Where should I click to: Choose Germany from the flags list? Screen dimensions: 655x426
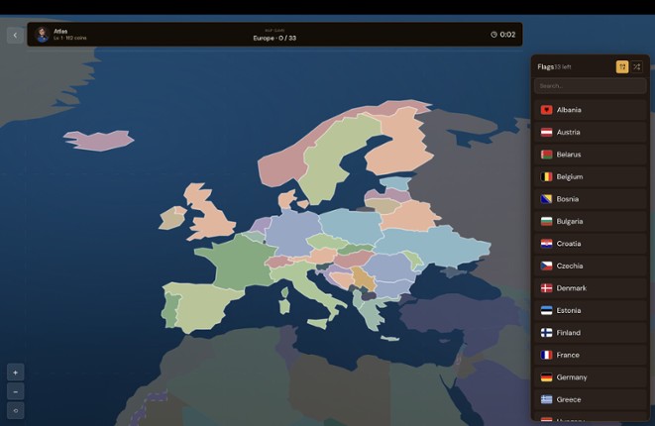pyautogui.click(x=590, y=377)
